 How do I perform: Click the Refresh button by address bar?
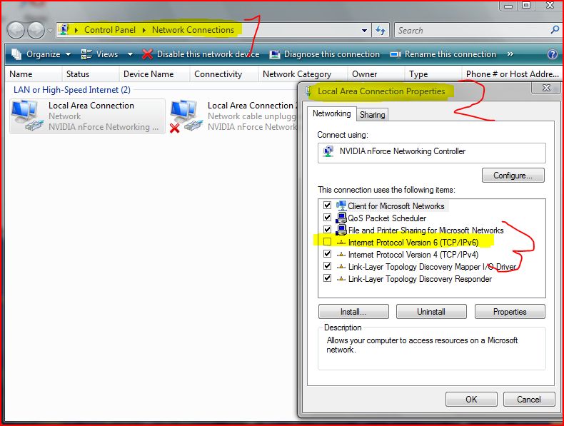pyautogui.click(x=381, y=31)
